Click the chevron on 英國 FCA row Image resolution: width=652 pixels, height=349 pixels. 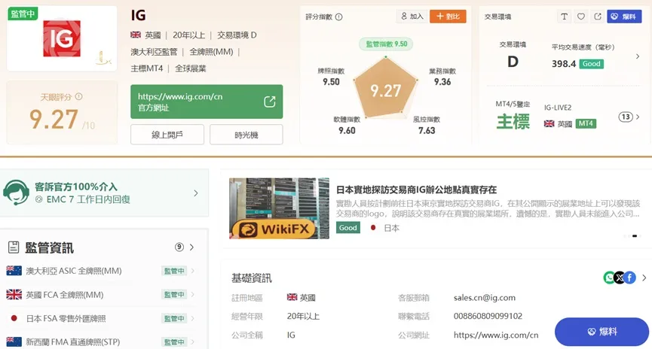[192, 295]
